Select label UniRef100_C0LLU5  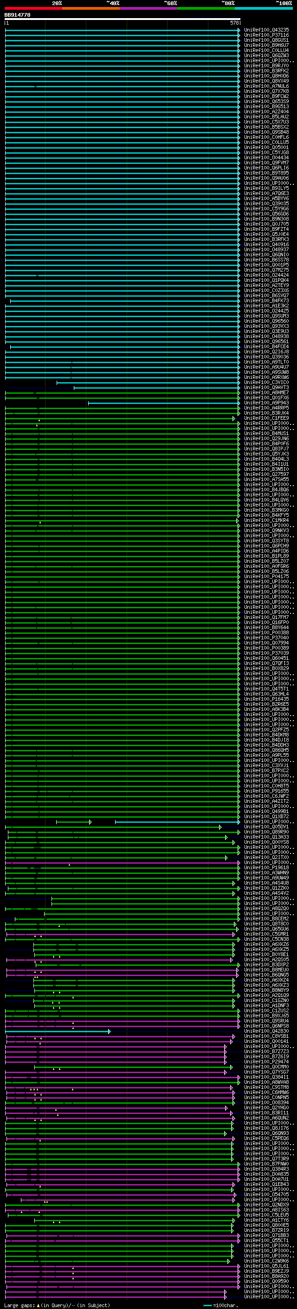(266, 142)
